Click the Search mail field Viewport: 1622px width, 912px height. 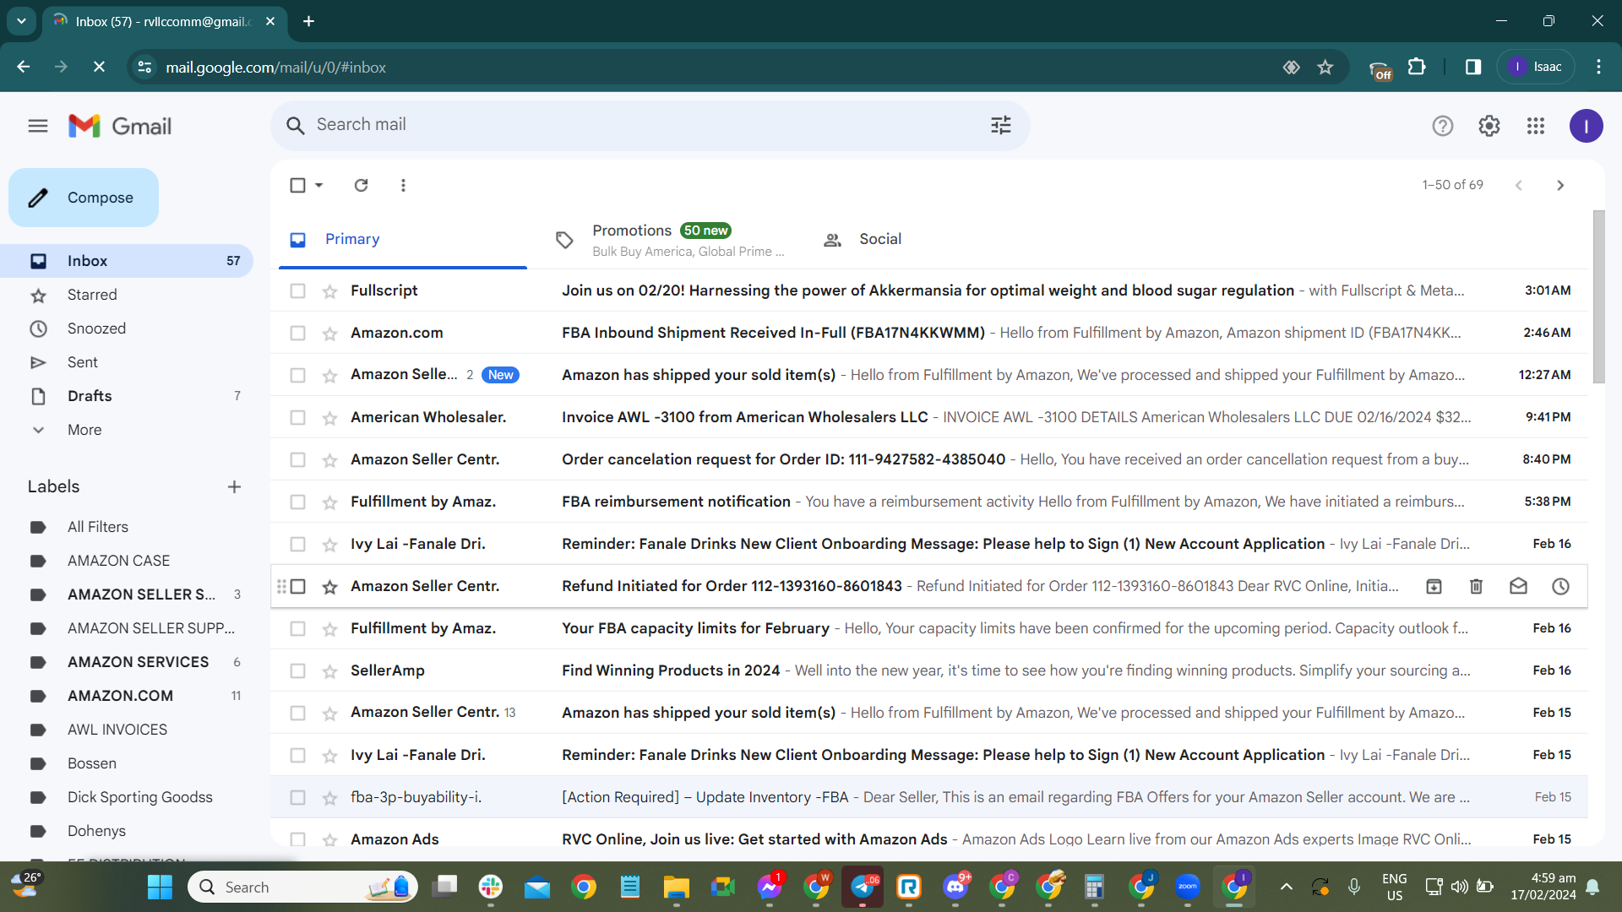pyautogui.click(x=650, y=125)
